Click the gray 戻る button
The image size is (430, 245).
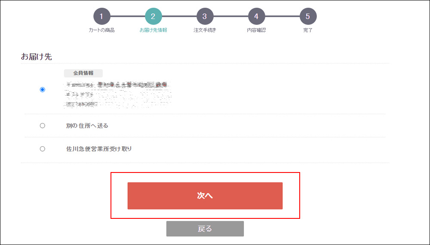point(205,229)
